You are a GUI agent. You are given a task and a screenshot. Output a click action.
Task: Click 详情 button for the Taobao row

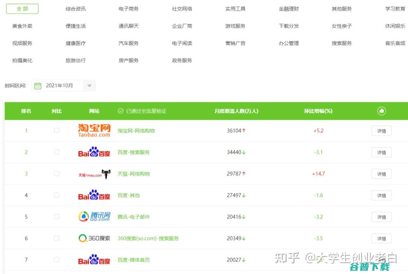click(381, 130)
